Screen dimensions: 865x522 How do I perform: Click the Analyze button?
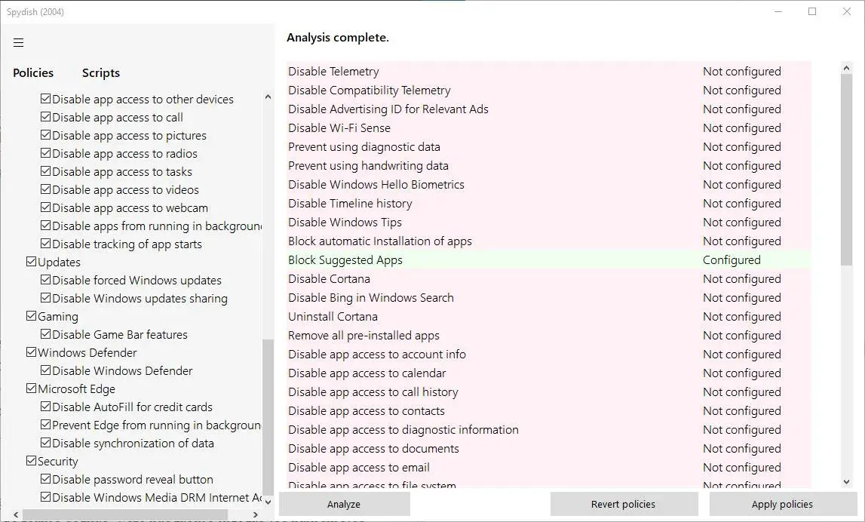pos(344,504)
